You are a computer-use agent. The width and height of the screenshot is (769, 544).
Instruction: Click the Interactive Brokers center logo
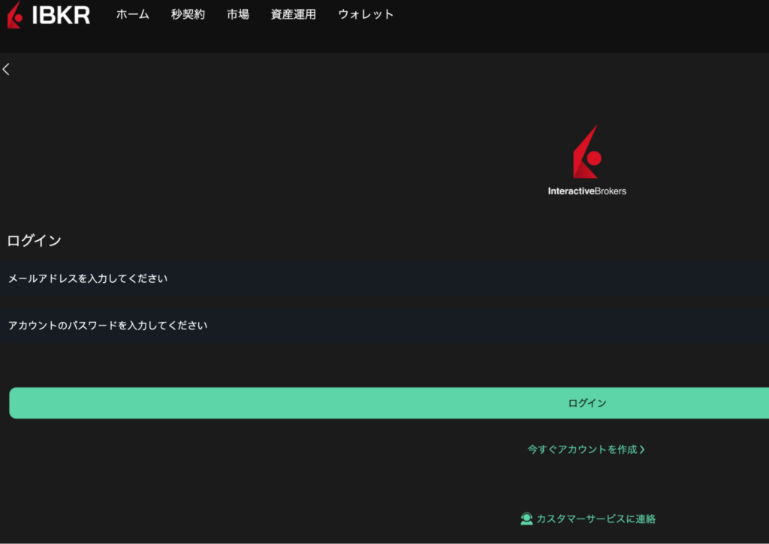587,161
